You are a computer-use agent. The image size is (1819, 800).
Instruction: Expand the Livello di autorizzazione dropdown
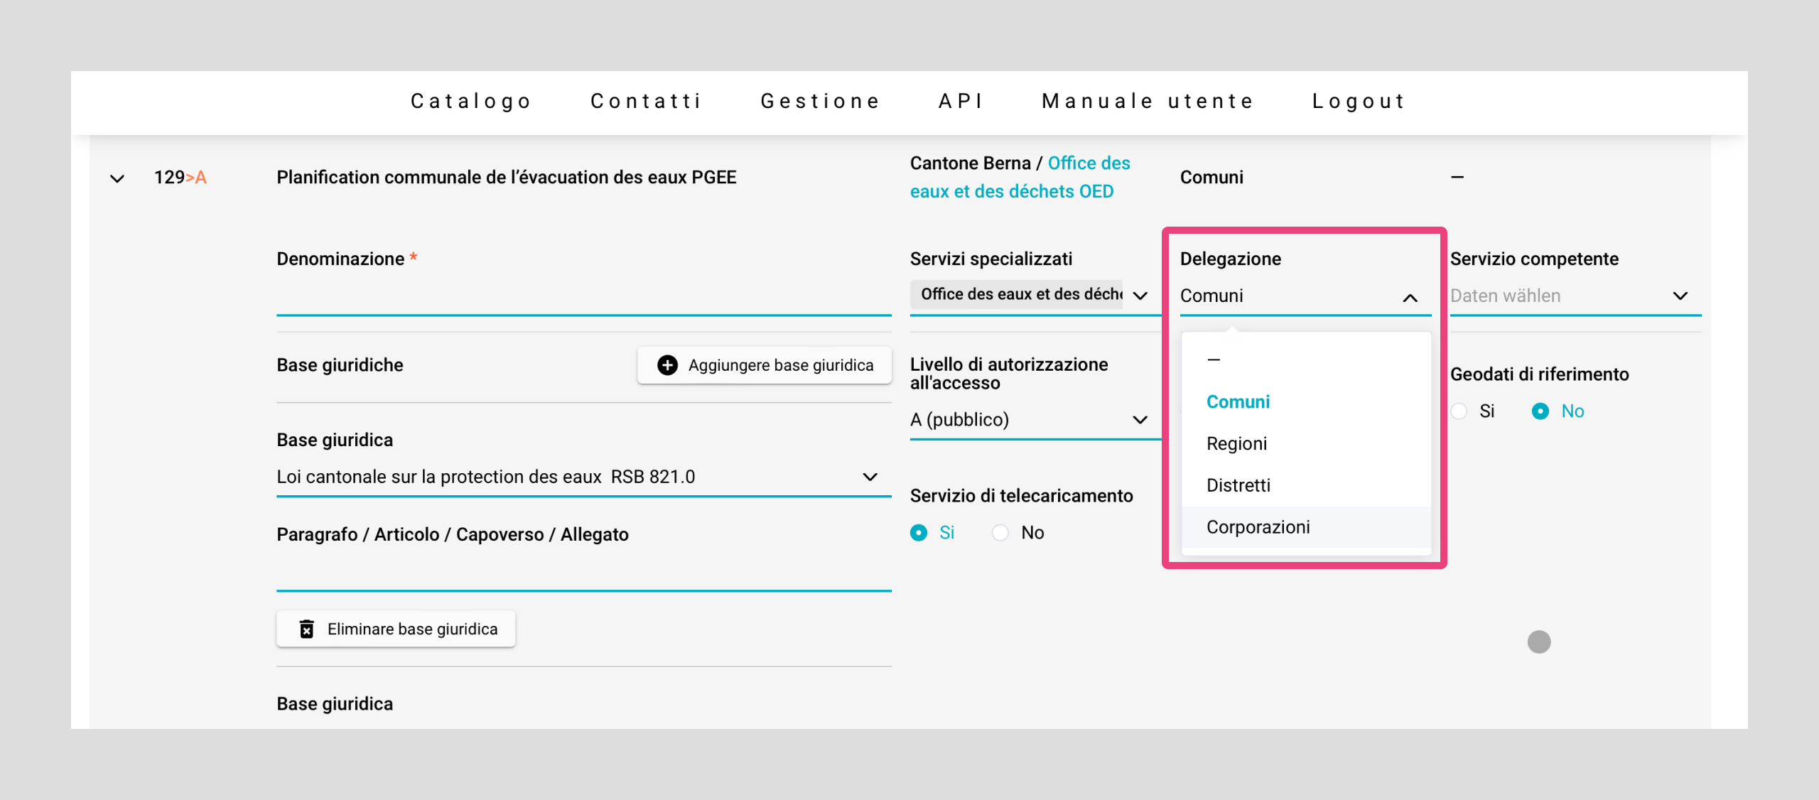tap(1140, 419)
